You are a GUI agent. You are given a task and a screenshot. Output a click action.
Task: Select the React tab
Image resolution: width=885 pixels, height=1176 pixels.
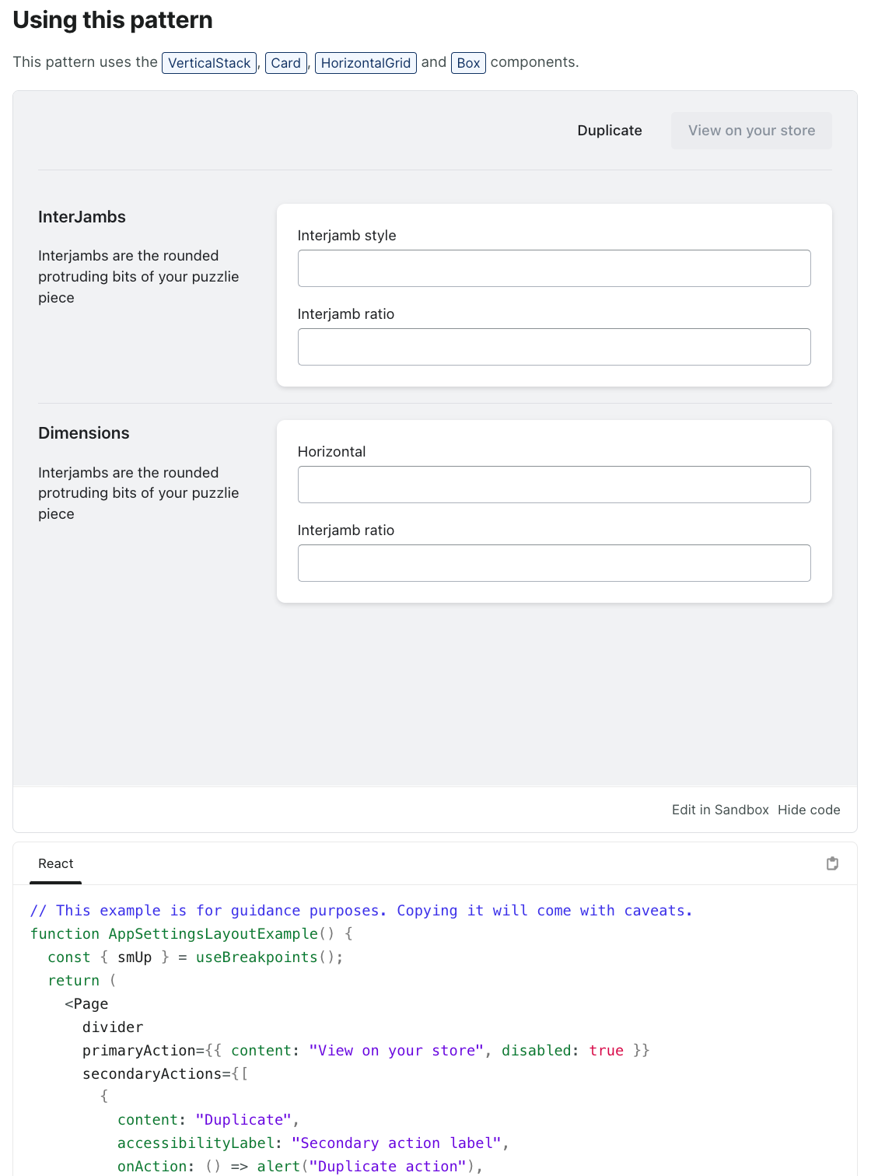point(55,863)
